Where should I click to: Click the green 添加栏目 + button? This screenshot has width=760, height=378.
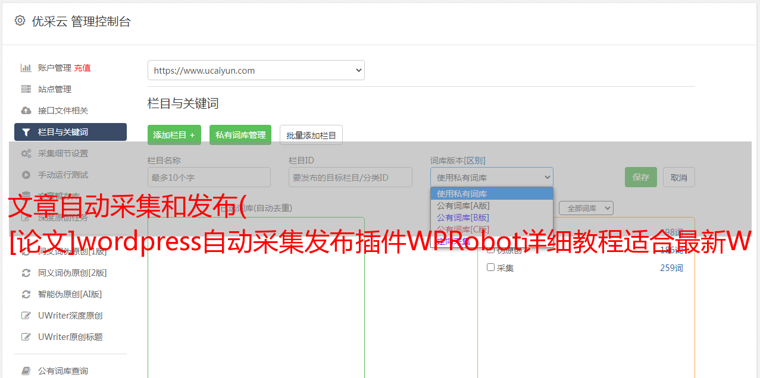174,135
